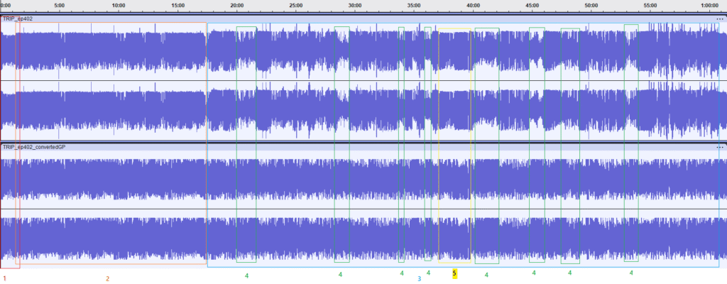Jump to the 25:00 mark on the time ruler
This screenshot has width=727, height=284.
pos(296,6)
